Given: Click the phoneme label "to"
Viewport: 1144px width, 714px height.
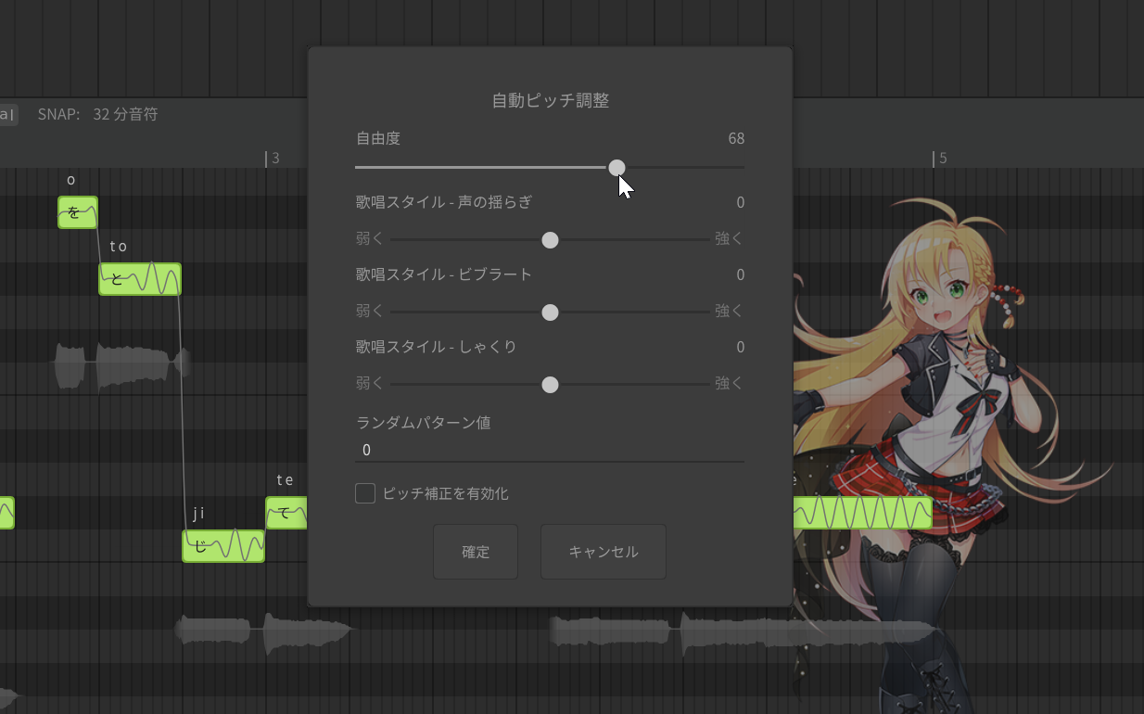Looking at the screenshot, I should tap(118, 247).
